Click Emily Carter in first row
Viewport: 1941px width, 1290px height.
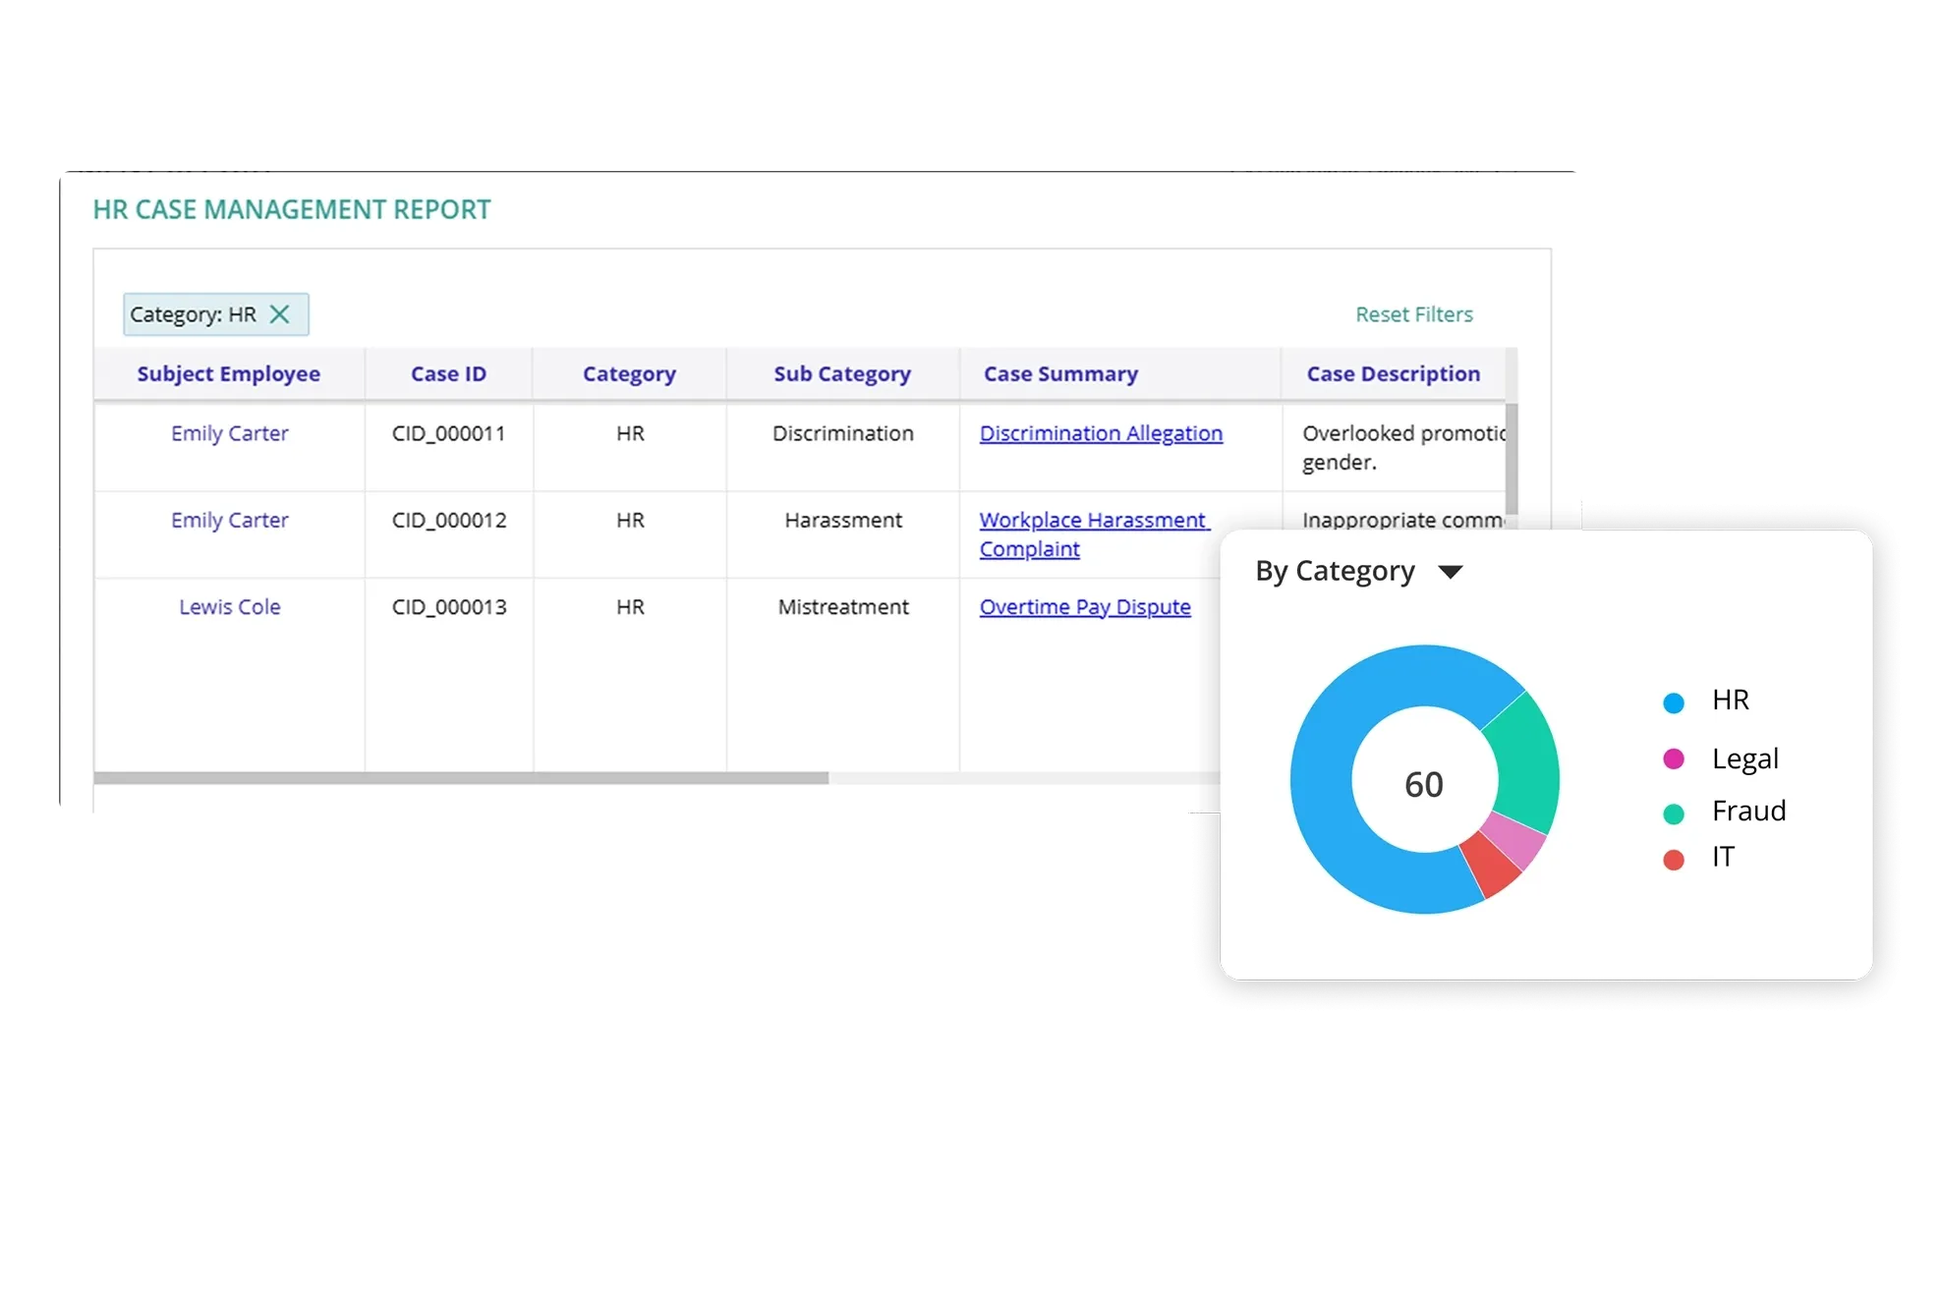pyautogui.click(x=229, y=433)
